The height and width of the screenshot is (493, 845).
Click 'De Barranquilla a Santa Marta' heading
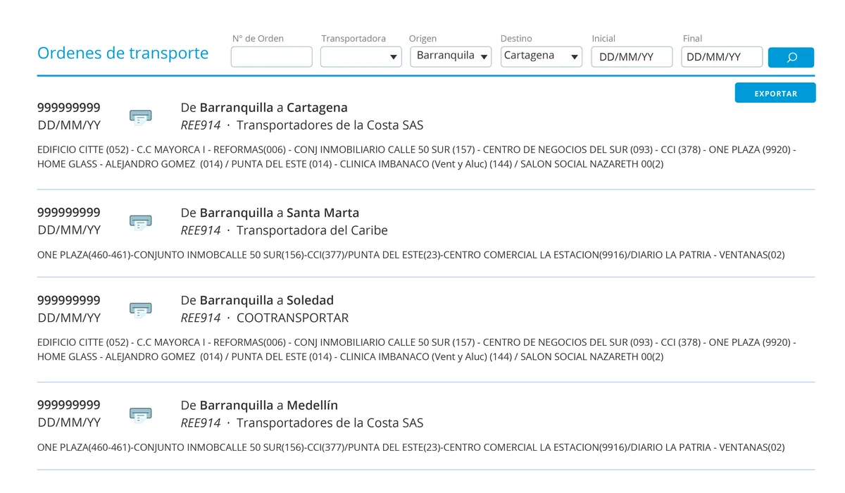[270, 213]
